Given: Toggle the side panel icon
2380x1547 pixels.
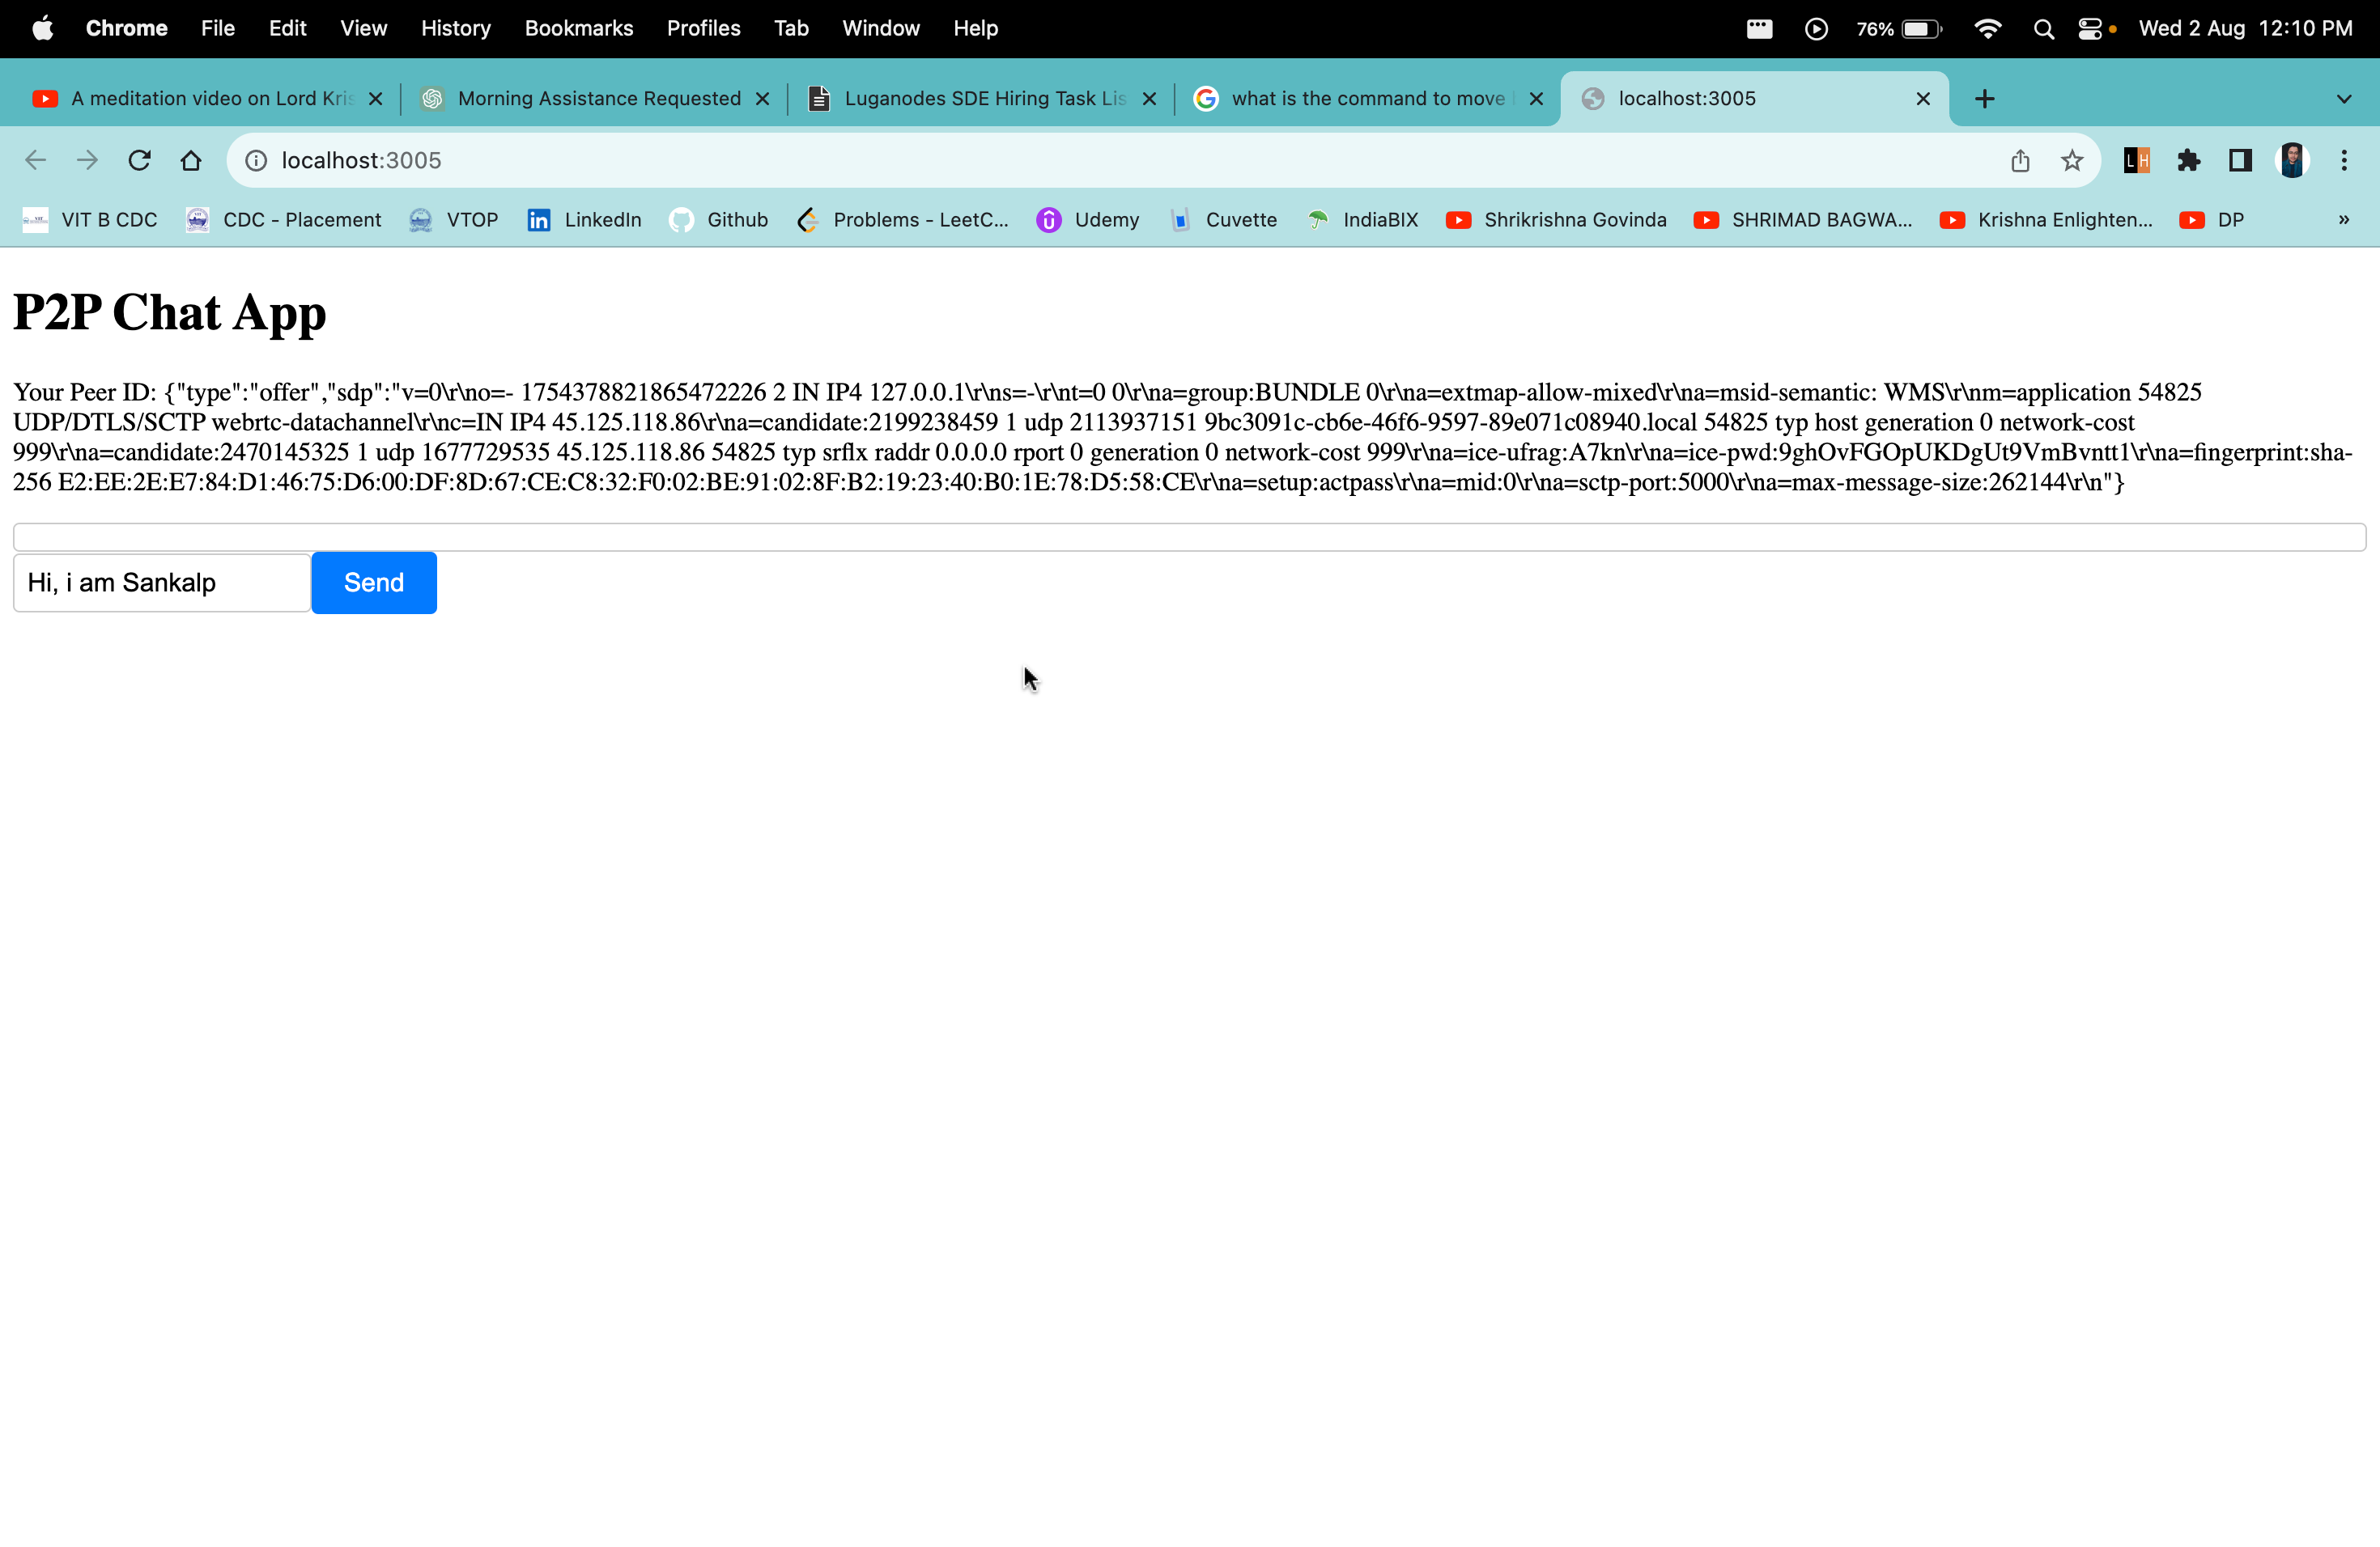Looking at the screenshot, I should [x=2240, y=160].
